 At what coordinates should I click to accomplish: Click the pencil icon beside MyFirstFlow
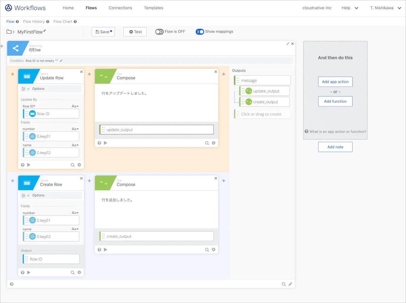coord(45,31)
